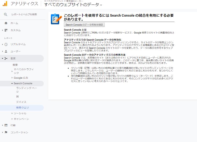Select 概要 under 集客
This screenshot has width=197, height=142.
click(15, 65)
